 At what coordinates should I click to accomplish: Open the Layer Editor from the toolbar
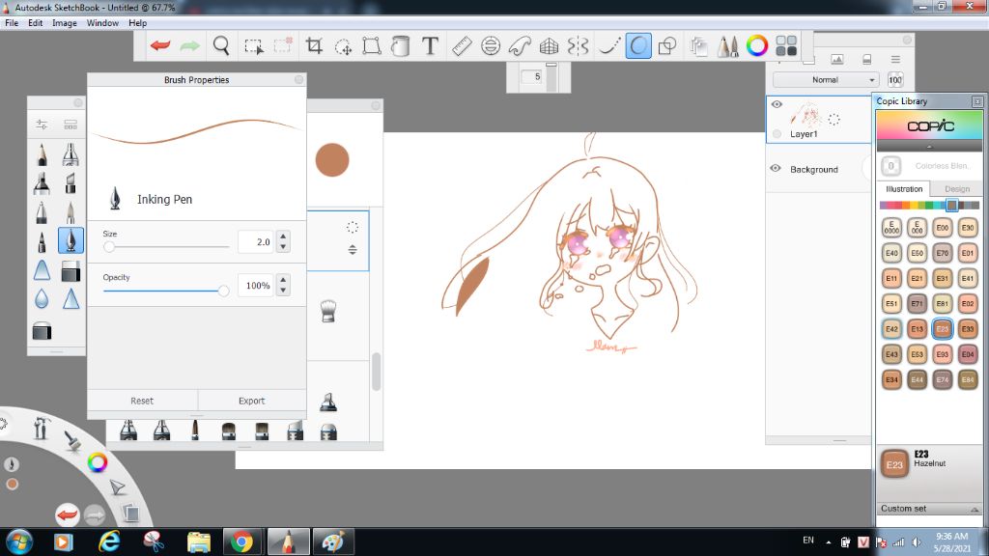pos(698,46)
